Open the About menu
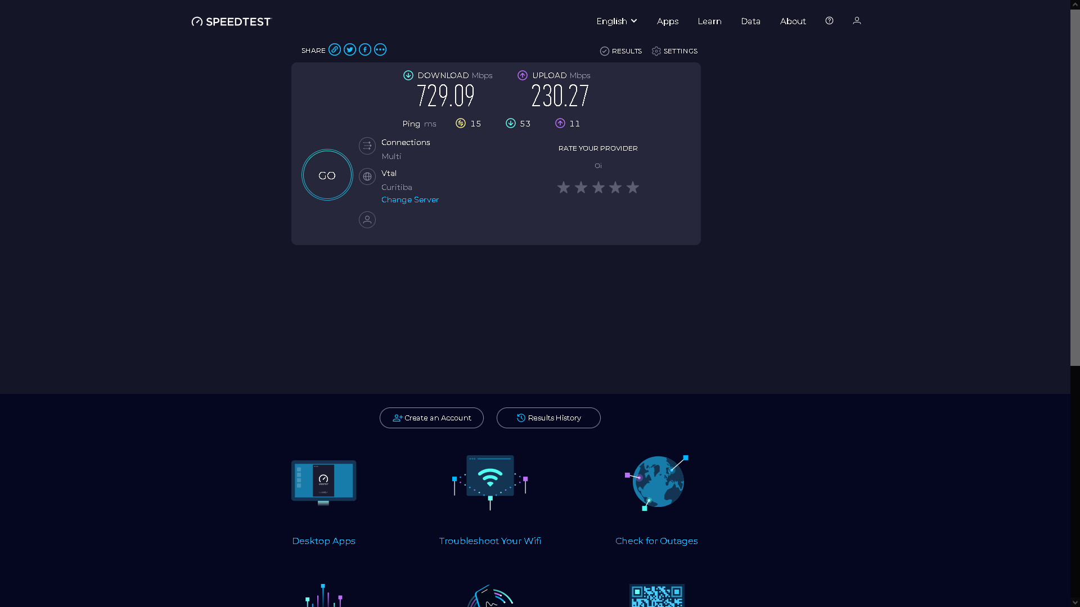Screen dimensions: 1080x607 pyautogui.click(x=793, y=21)
